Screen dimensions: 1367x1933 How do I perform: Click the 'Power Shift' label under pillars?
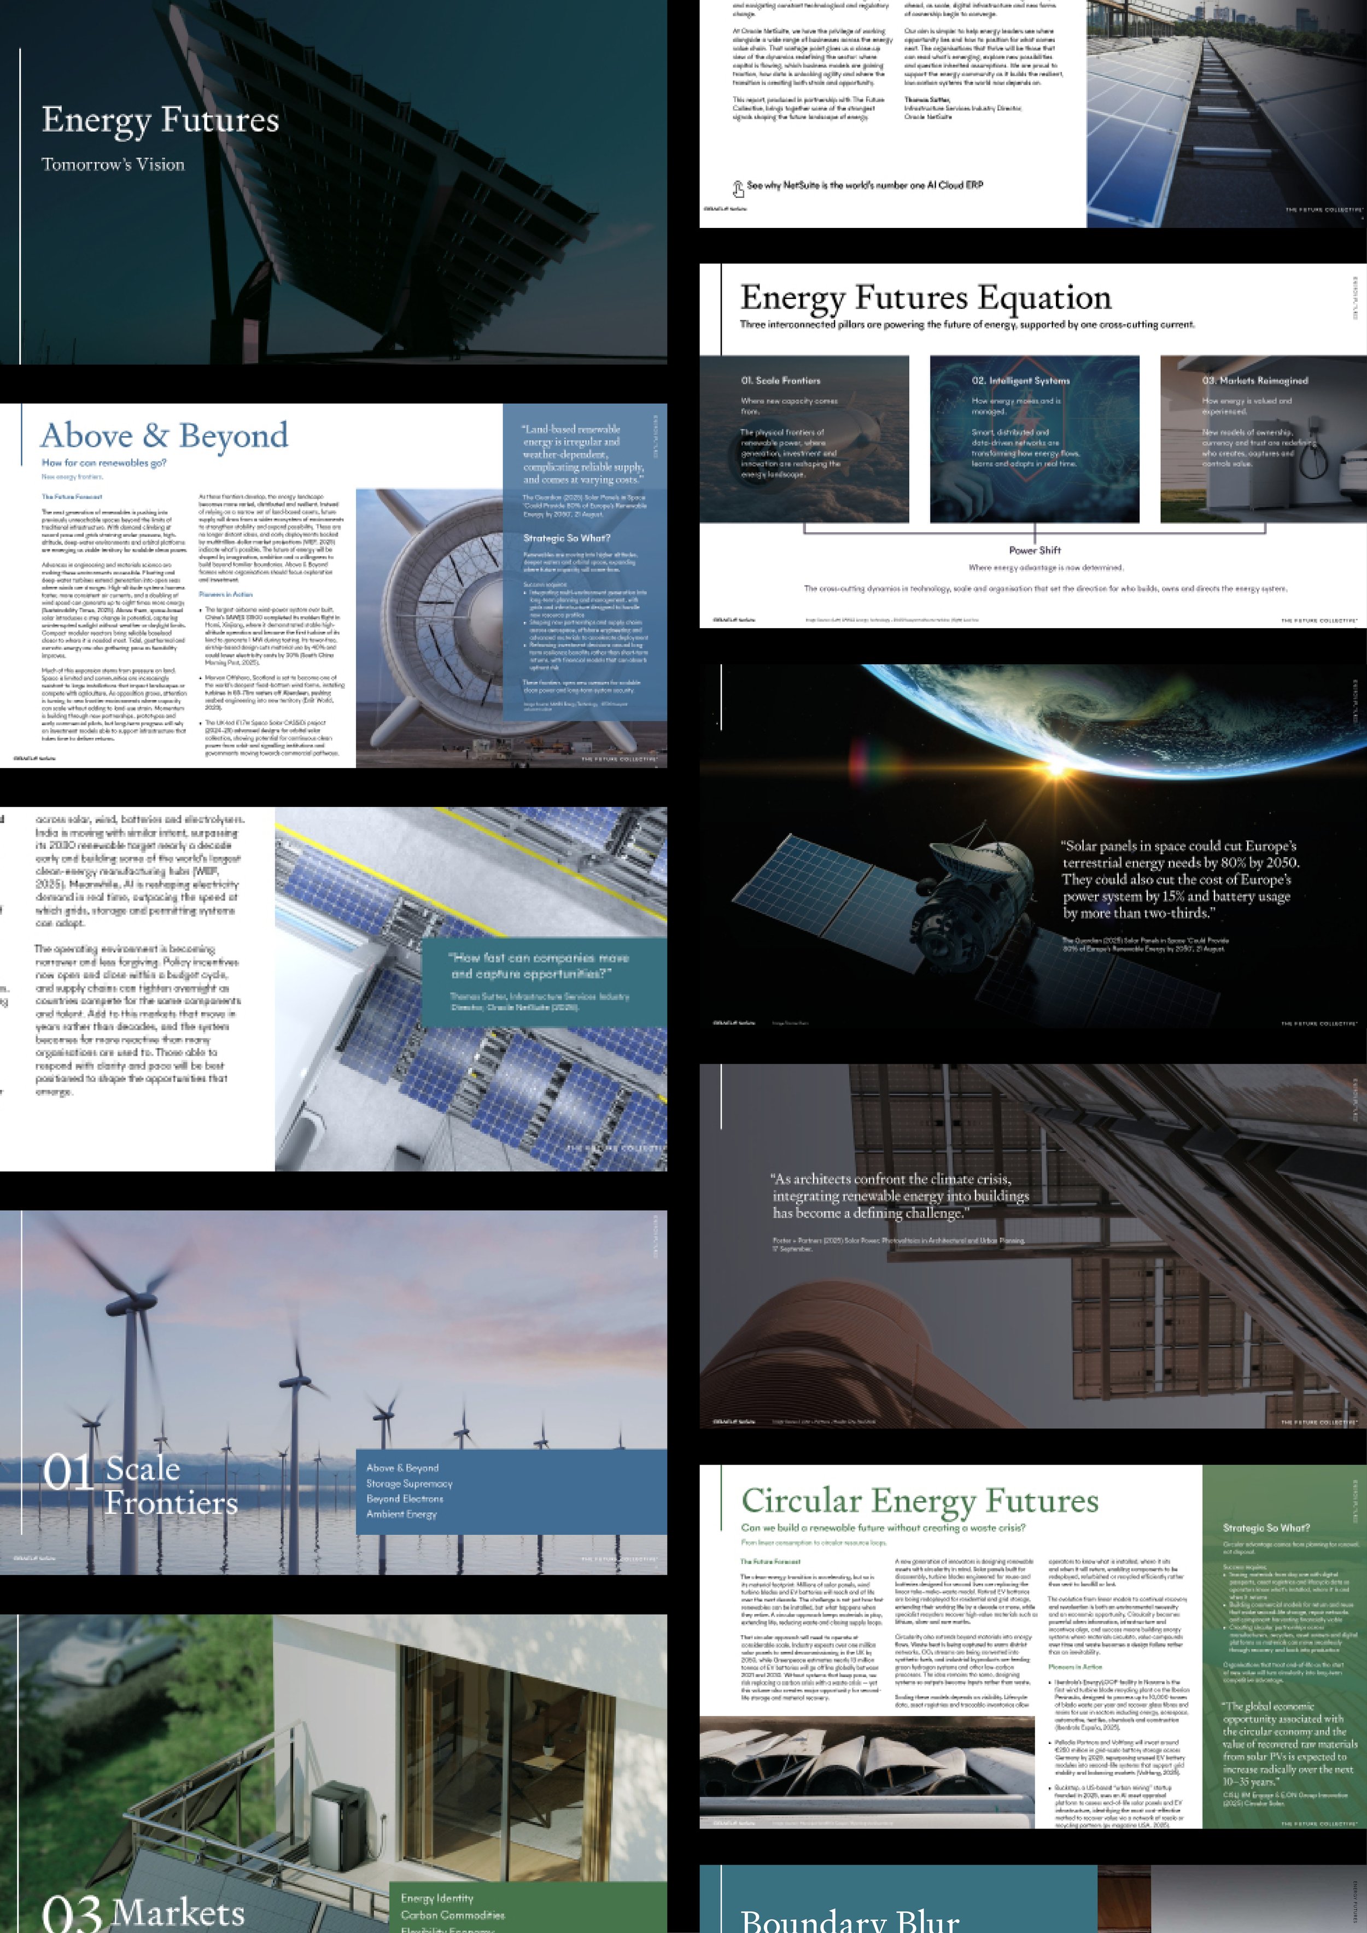click(x=1035, y=550)
